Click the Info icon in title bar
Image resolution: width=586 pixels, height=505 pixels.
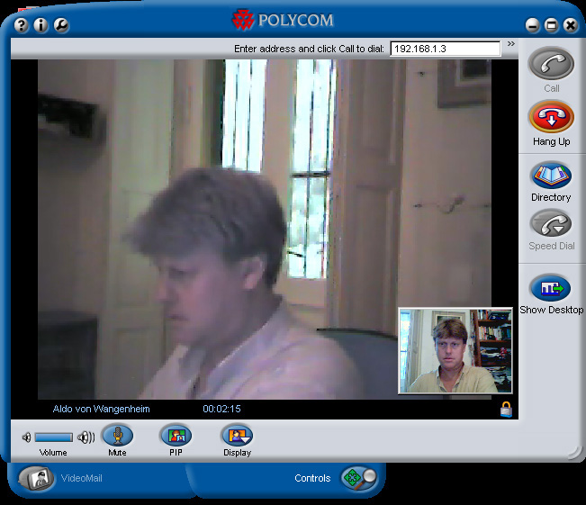coord(41,25)
